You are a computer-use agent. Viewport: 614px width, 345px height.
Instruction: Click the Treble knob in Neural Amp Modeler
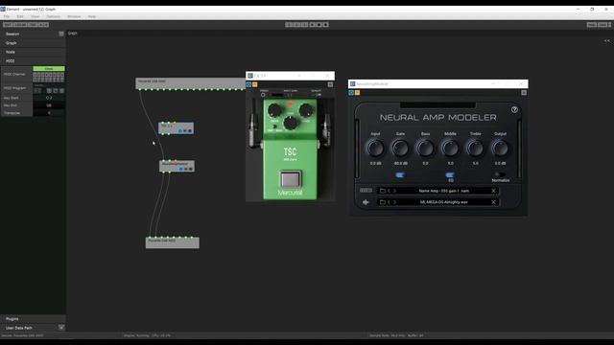click(475, 149)
